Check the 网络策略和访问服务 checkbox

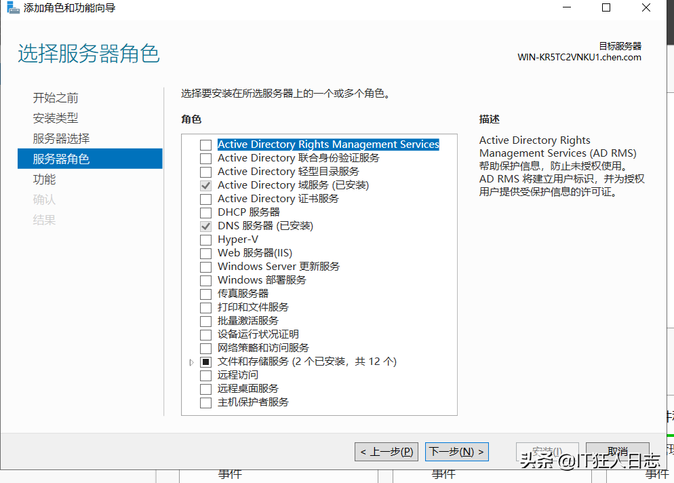point(206,348)
